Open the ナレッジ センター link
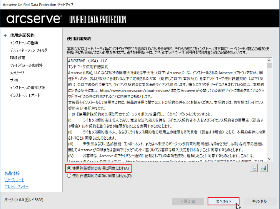Viewport: 280px width, 209px height. (17, 186)
